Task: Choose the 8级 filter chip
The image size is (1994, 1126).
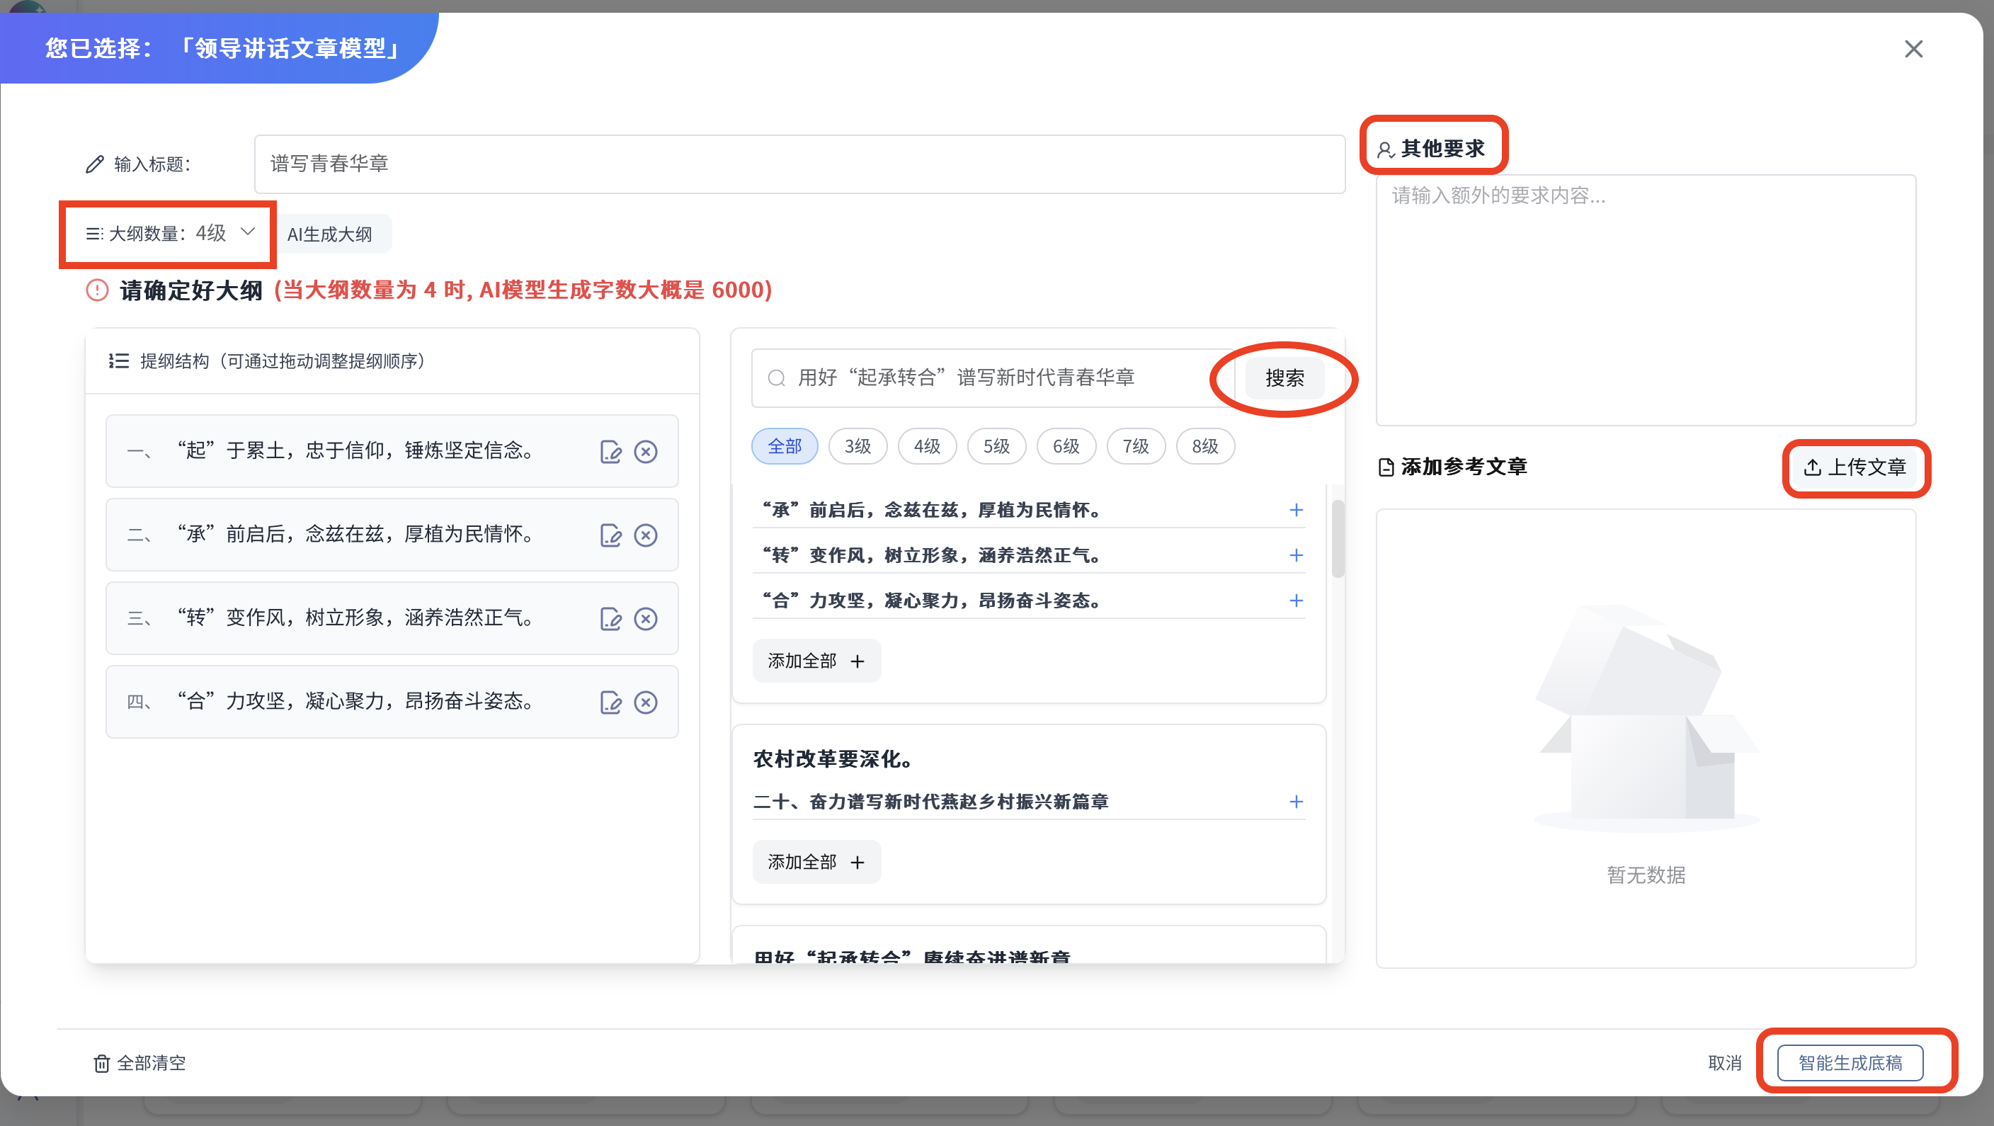Action: 1204,446
